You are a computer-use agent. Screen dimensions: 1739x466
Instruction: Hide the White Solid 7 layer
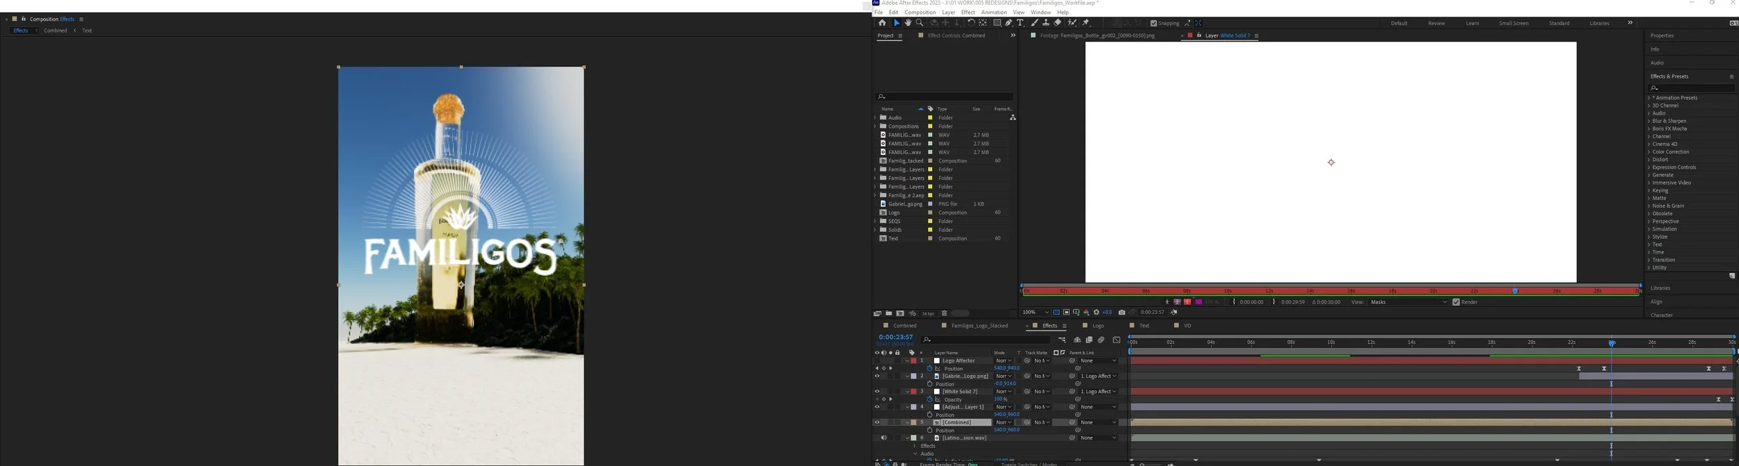point(877,392)
